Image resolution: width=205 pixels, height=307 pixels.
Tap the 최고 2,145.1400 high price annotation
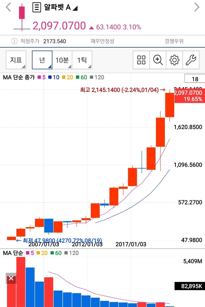coord(123,90)
